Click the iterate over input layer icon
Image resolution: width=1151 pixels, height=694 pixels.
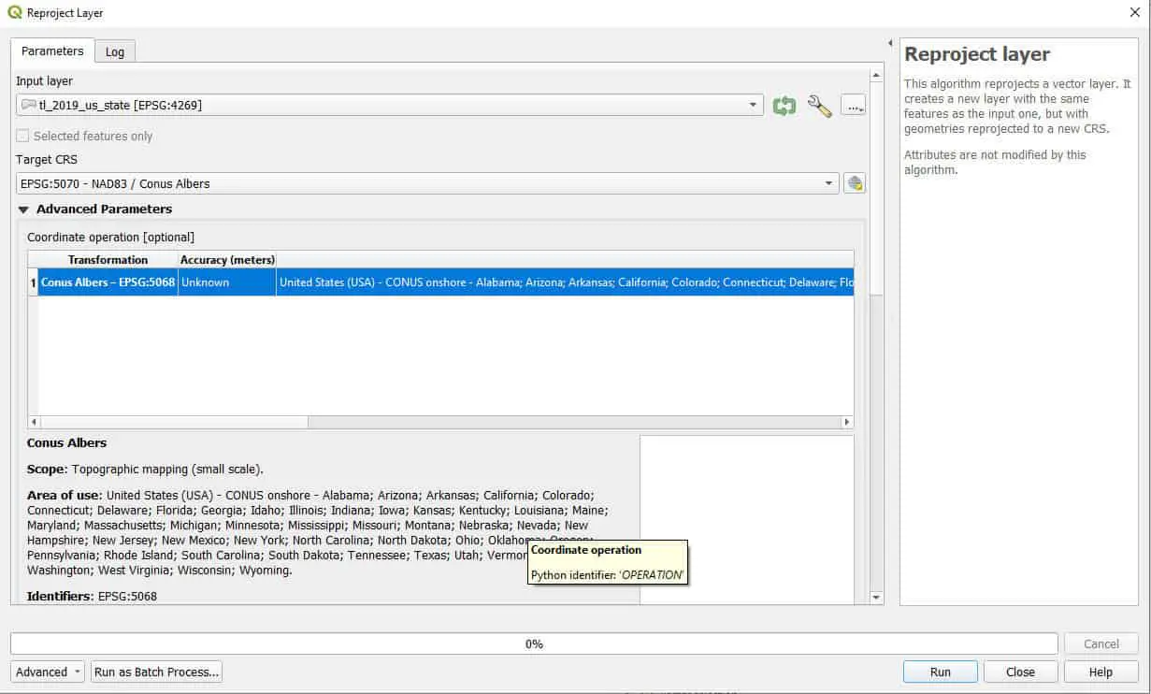click(x=784, y=105)
